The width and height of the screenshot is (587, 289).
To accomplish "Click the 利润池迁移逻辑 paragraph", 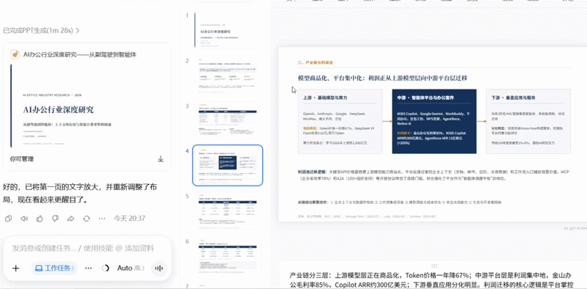I will 434,175.
